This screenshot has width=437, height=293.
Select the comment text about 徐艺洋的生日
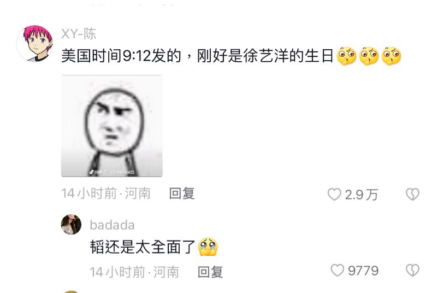[x=197, y=56]
